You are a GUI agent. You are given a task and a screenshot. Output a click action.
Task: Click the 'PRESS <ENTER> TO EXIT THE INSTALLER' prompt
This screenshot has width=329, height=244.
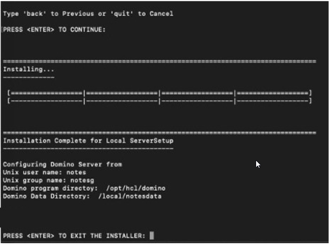point(74,235)
